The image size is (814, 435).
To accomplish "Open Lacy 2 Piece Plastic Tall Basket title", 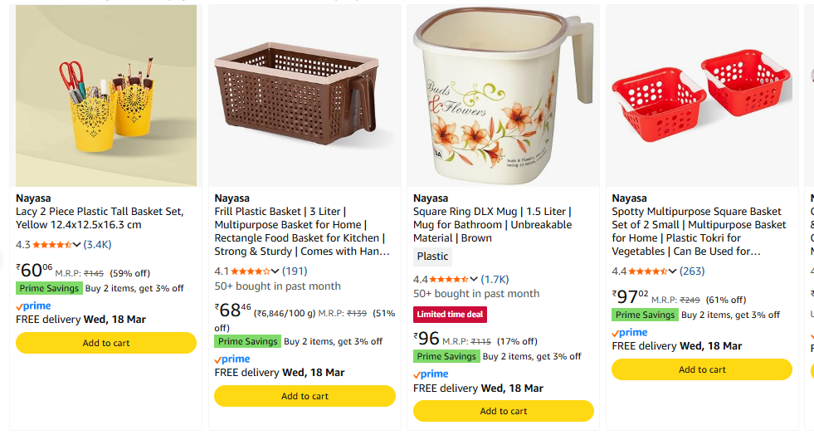I will [x=100, y=218].
